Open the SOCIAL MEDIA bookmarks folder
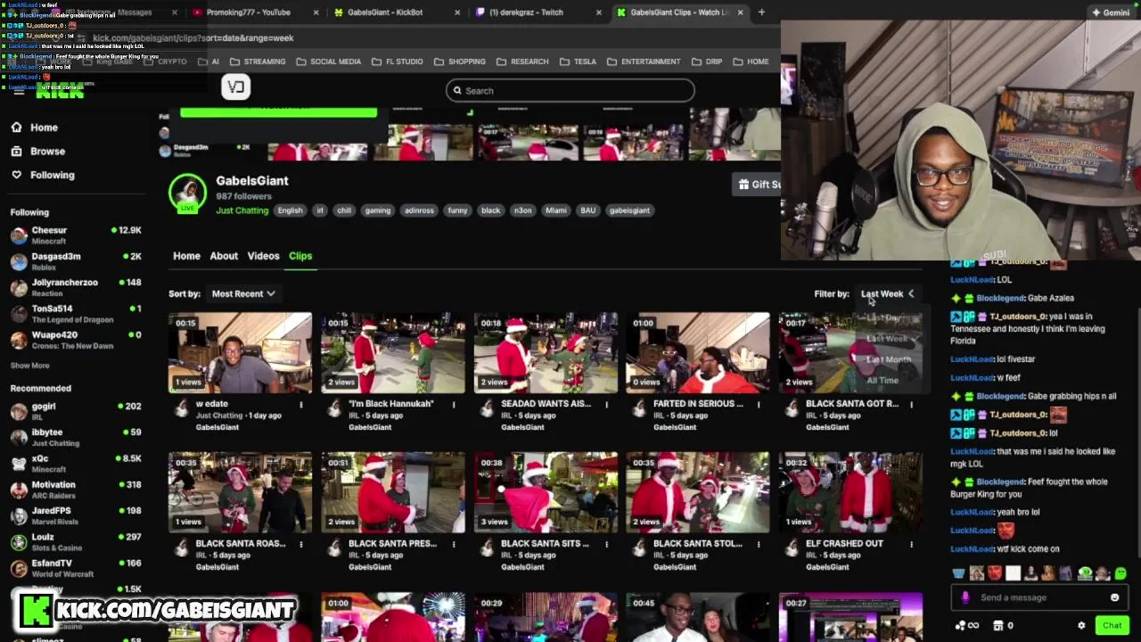 point(328,62)
